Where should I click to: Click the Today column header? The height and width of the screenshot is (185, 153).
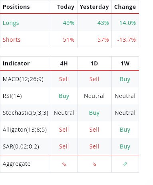(x=66, y=7)
